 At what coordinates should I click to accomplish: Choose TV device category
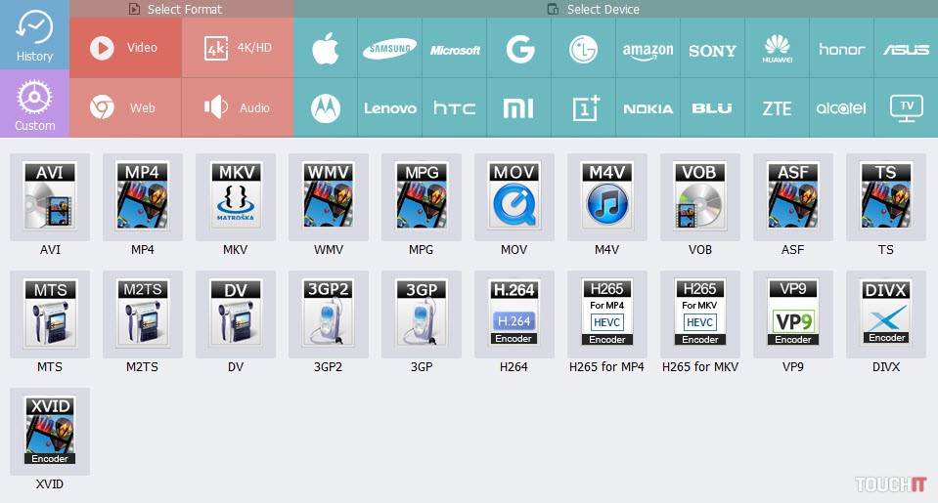point(907,108)
